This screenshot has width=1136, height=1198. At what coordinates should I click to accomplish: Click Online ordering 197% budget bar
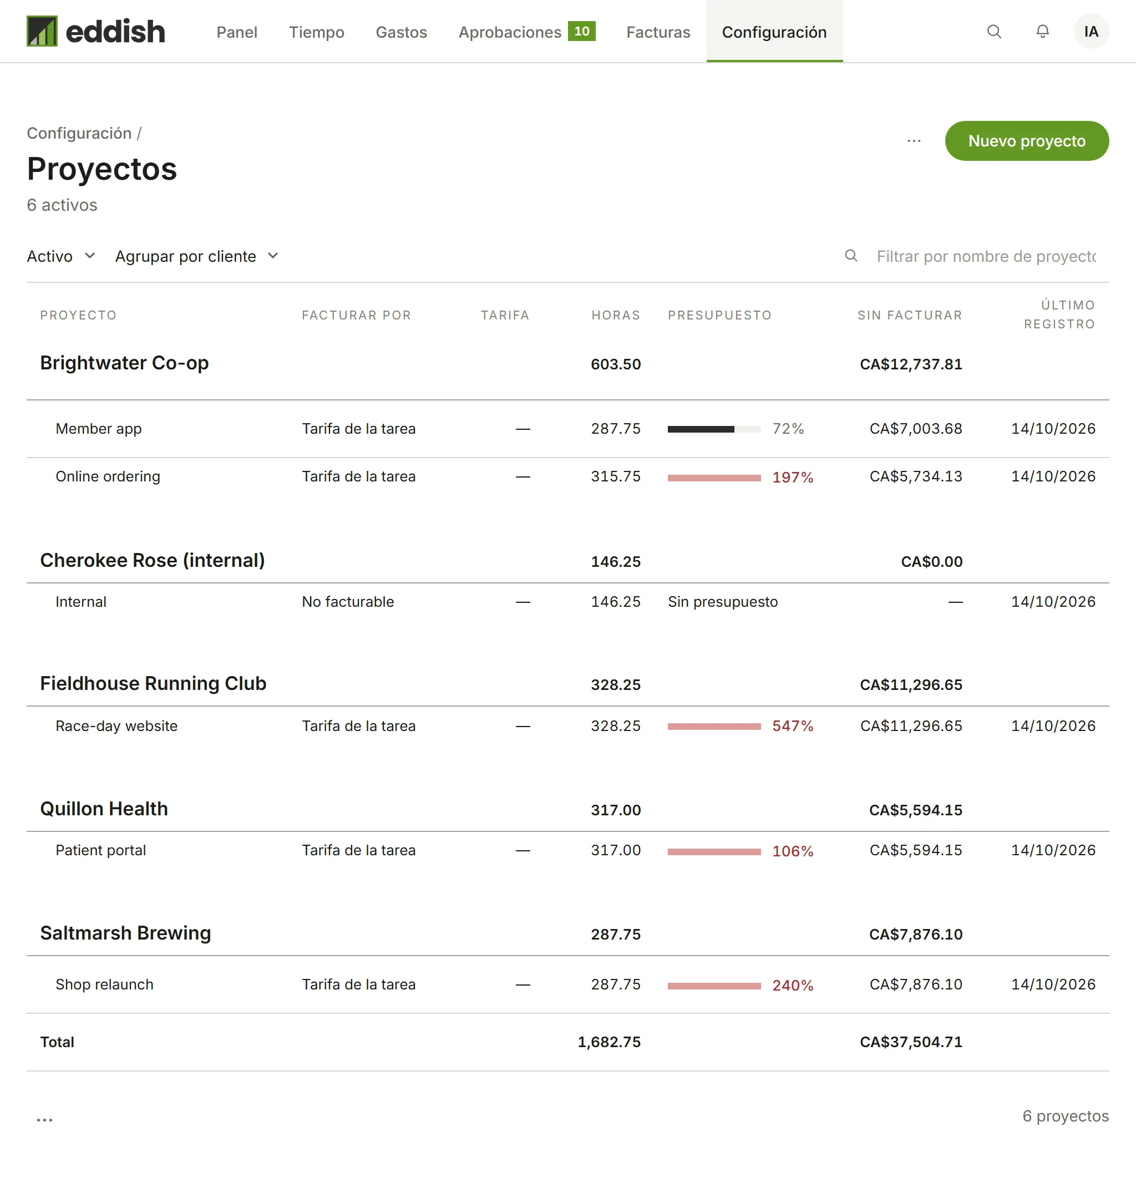714,478
